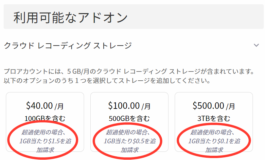This screenshot has width=265, height=160.
Task: Click the 以下のオプションのうち instruction line
Action: click(x=107, y=80)
